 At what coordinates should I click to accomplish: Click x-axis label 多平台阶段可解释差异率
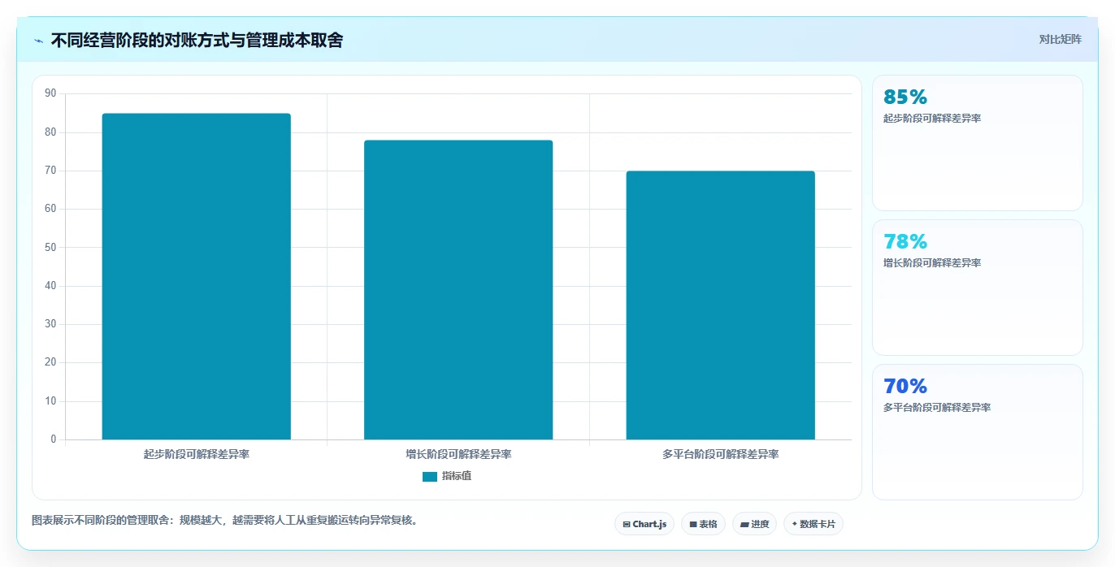coord(721,455)
